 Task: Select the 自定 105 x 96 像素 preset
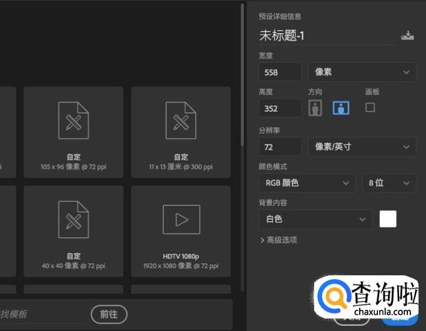(x=73, y=132)
